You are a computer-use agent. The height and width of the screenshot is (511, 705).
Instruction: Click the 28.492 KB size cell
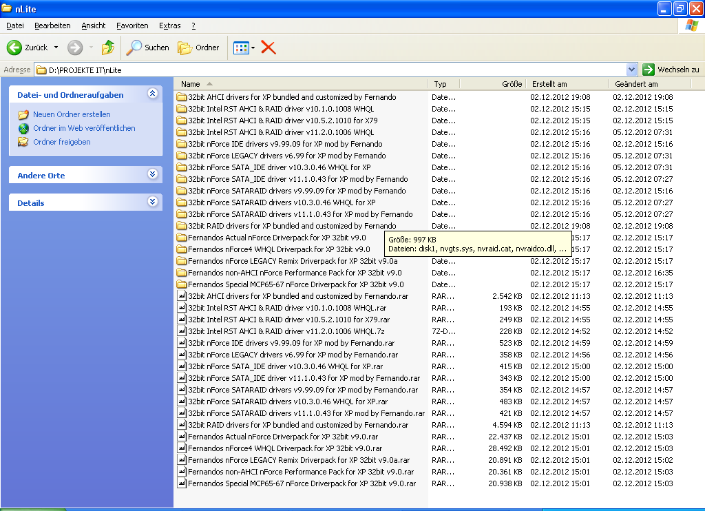pos(505,448)
